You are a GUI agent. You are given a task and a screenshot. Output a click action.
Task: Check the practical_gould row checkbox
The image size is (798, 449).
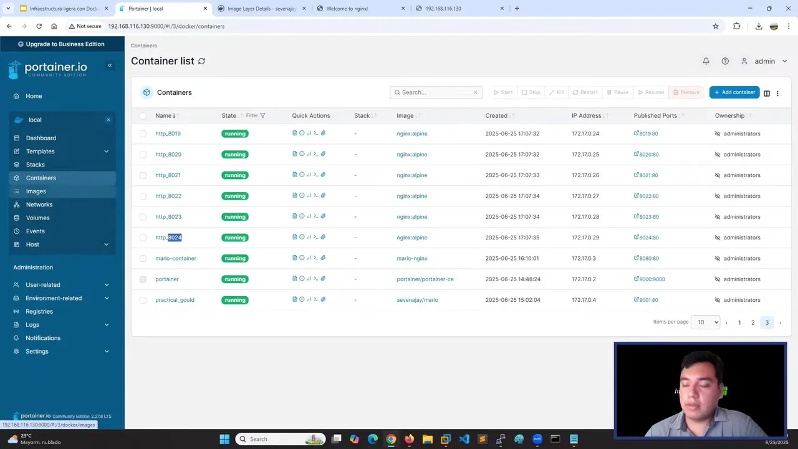143,300
